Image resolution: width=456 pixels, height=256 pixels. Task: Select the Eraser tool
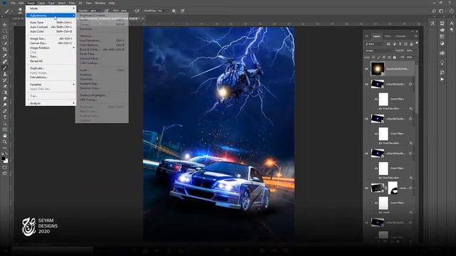5,86
